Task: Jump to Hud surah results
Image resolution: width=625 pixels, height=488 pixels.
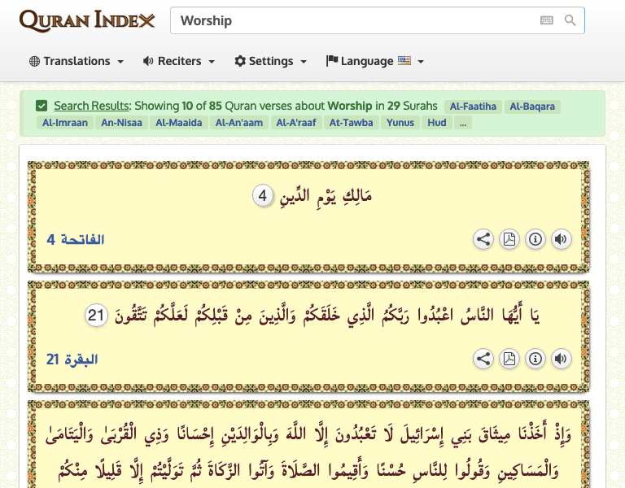Action: pos(437,123)
